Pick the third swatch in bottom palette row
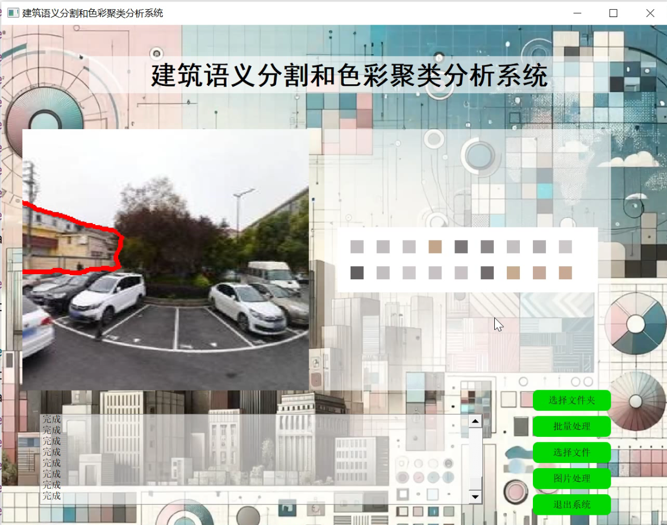 (x=409, y=273)
